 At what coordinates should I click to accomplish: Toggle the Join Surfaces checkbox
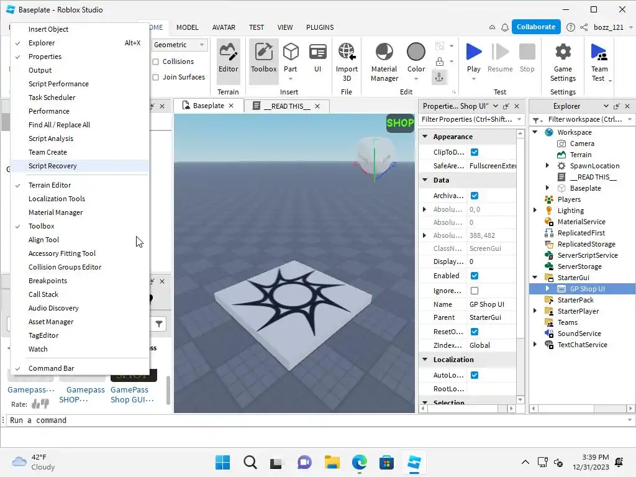click(x=156, y=77)
